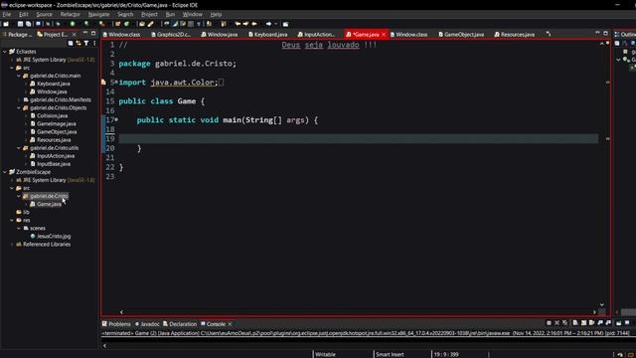Click Remove All Terminated Launches console icon

click(564, 323)
